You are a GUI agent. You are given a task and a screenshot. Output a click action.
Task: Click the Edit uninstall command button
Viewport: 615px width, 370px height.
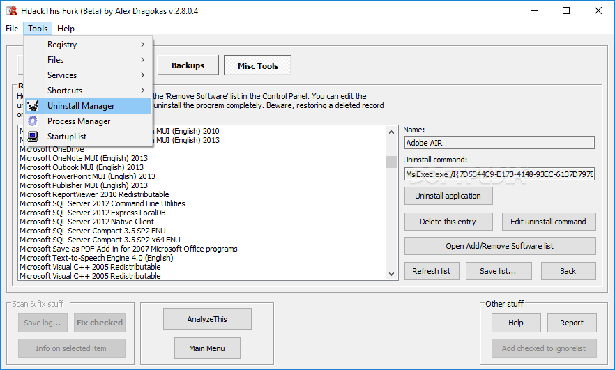tap(548, 222)
